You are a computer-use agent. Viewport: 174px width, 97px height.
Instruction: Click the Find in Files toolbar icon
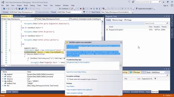coord(72,9)
